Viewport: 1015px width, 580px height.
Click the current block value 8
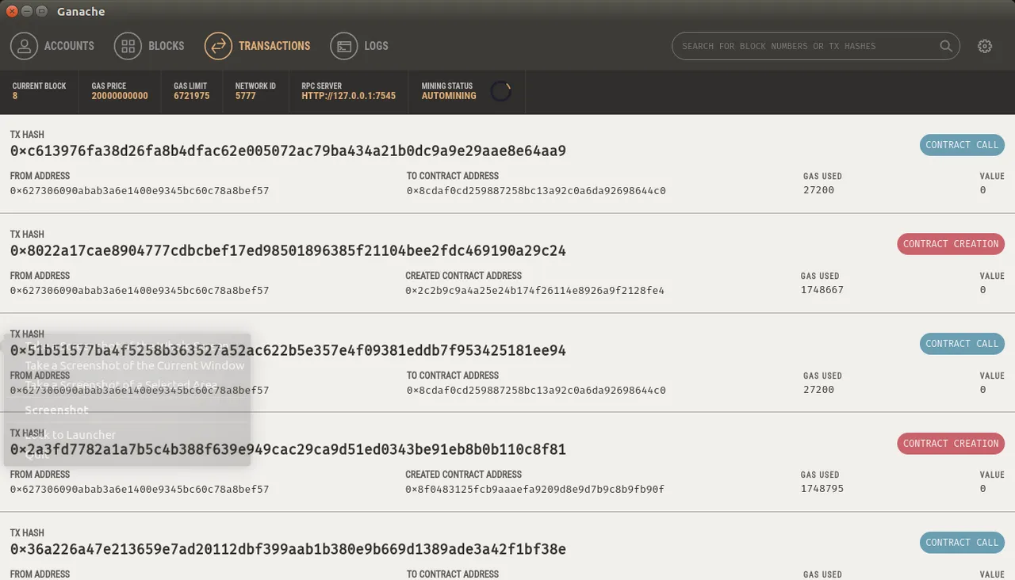pos(15,96)
